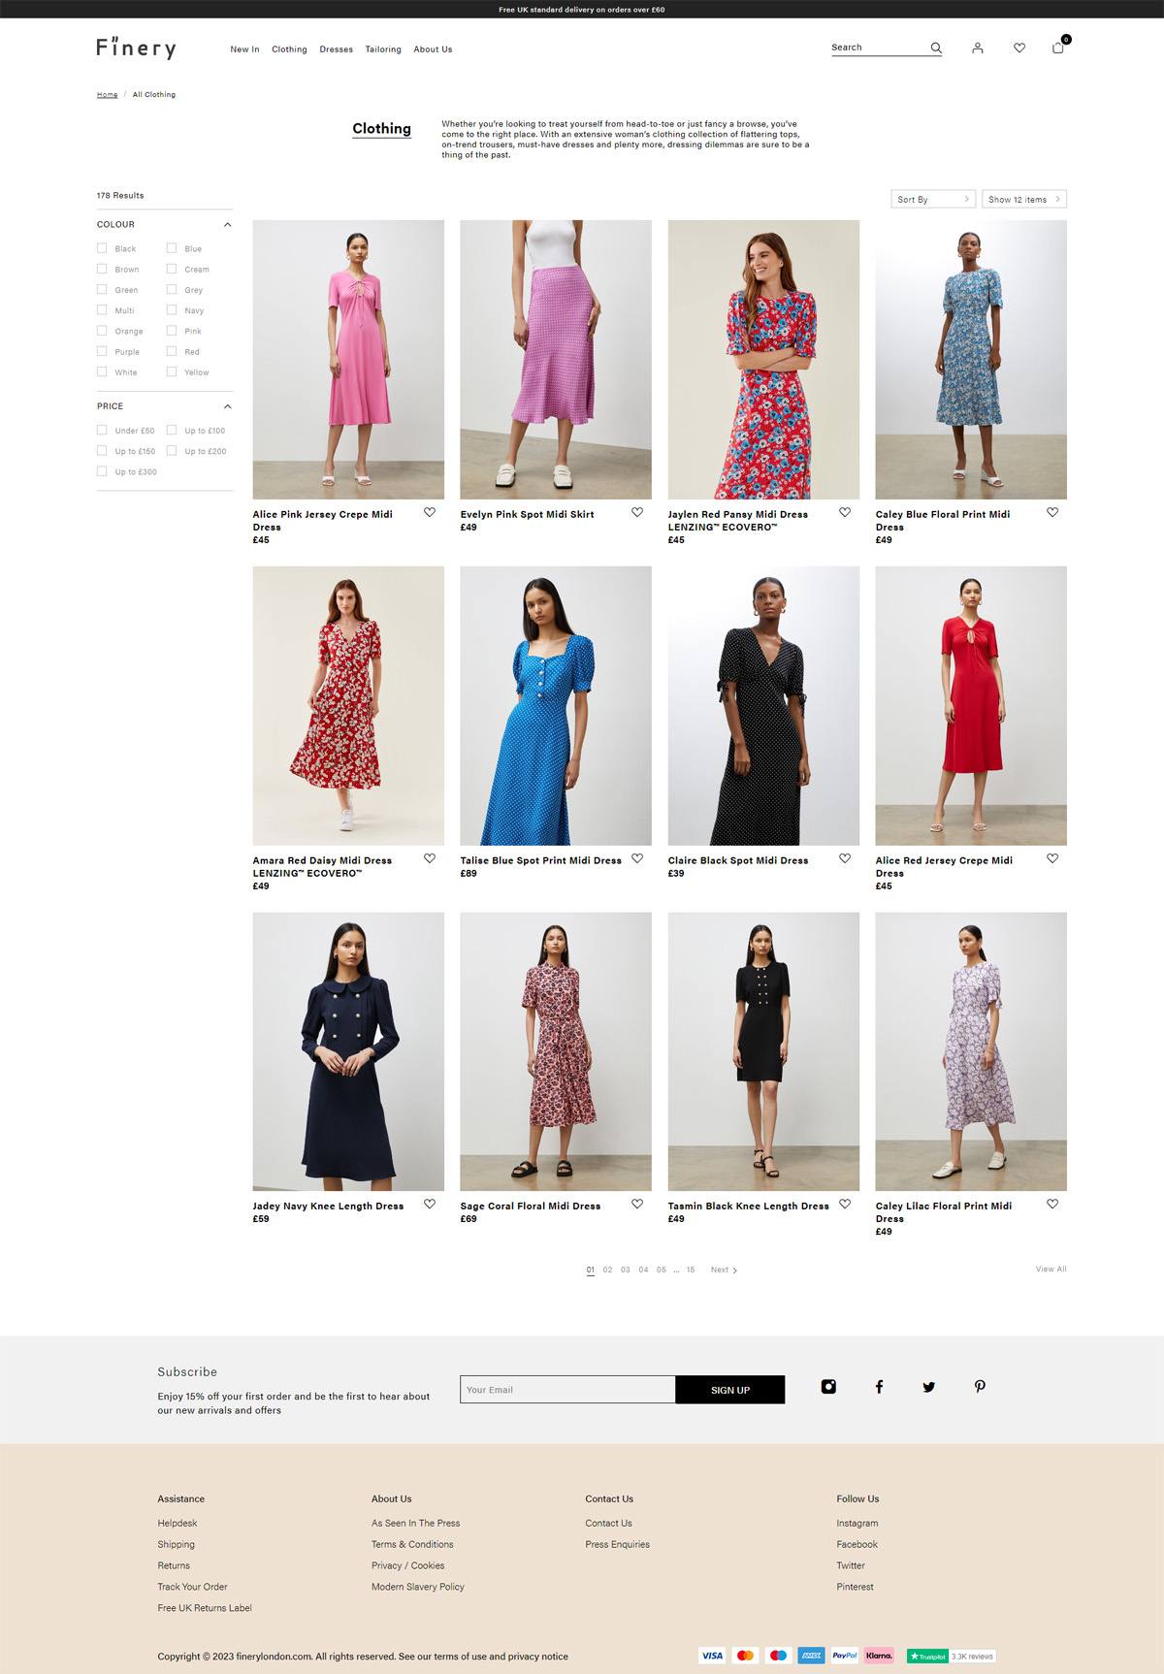Open the Show 12 items dropdown
The height and width of the screenshot is (1674, 1164).
[x=1024, y=199]
